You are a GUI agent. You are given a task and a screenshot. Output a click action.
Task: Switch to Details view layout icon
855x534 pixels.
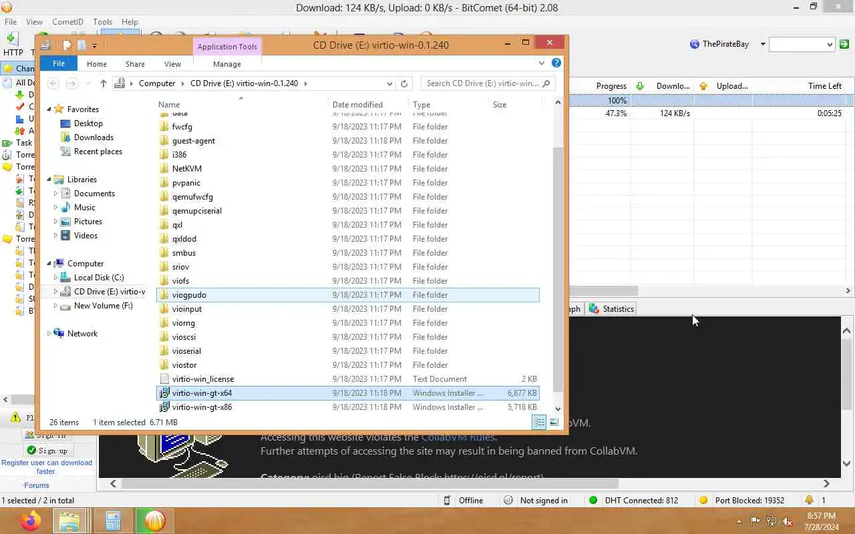538,422
